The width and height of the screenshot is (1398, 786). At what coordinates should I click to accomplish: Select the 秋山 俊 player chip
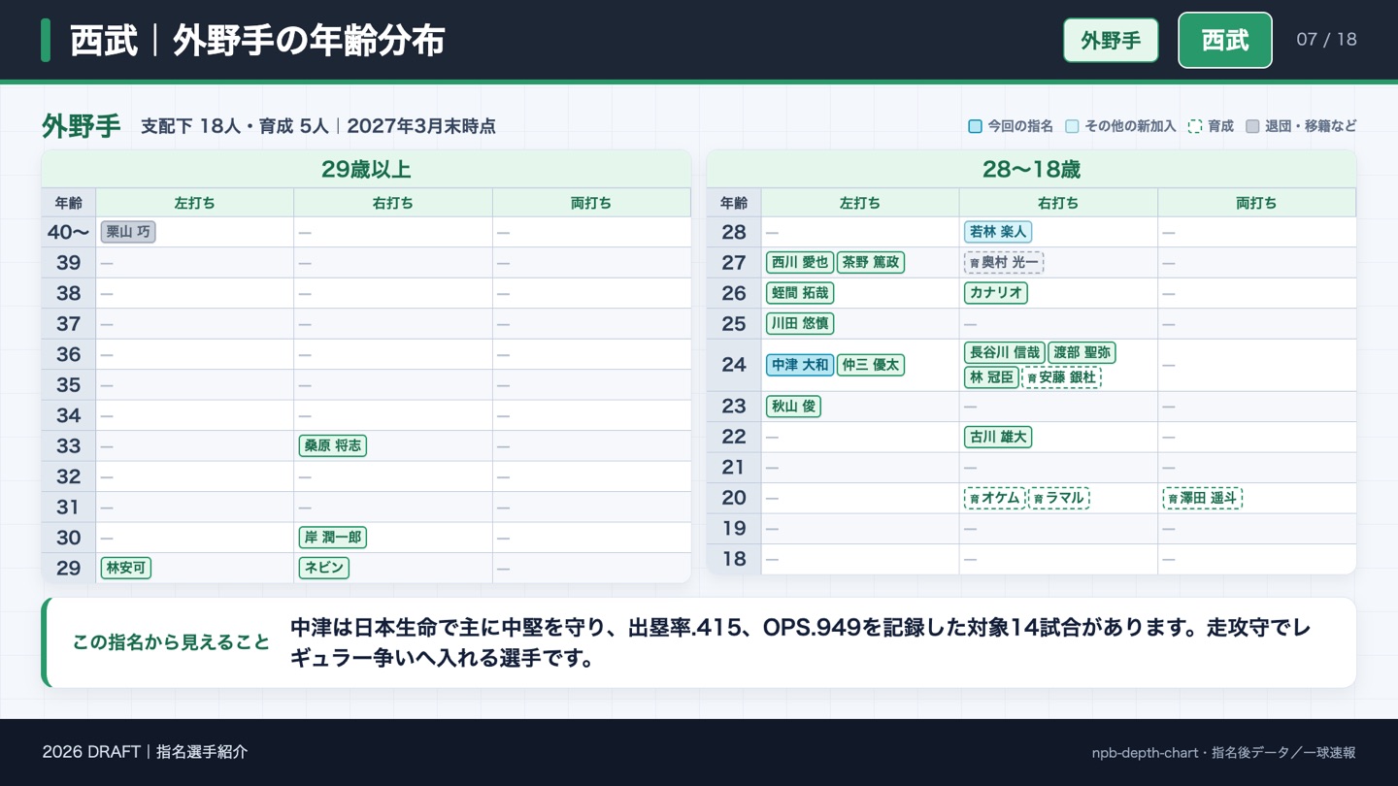pyautogui.click(x=794, y=407)
